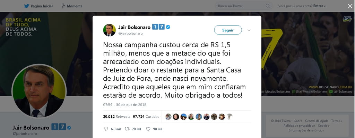Click the verified badge beside Jair Bolsonaro in the tweet

click(168, 27)
